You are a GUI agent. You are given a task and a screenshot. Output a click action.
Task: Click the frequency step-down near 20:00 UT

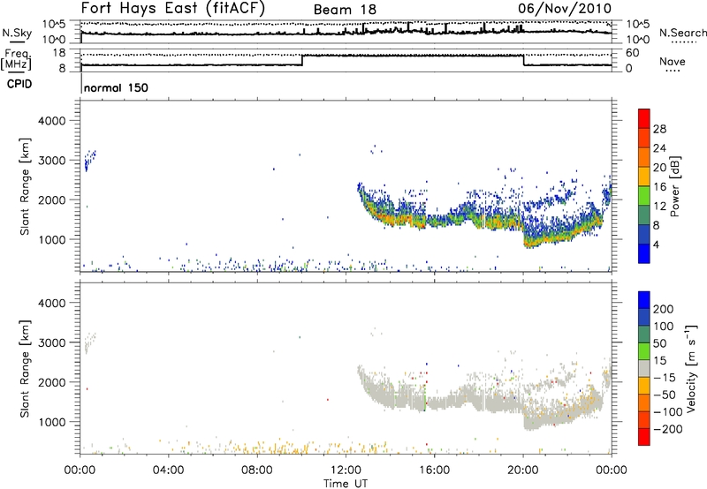point(524,60)
